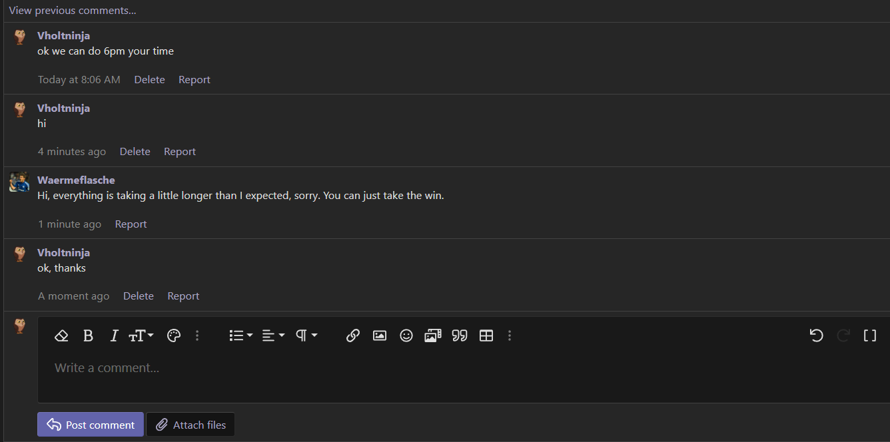
Task: Click the '1 minute ago' timestamp
Action: point(70,224)
